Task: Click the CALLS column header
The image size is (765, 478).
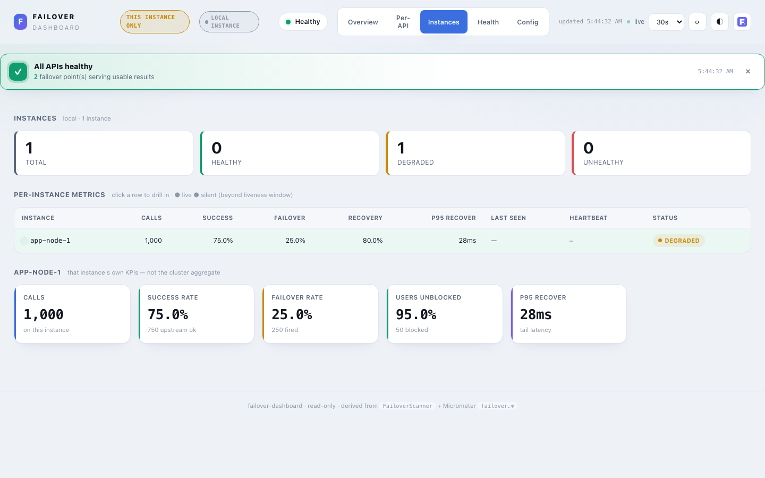Action: tap(151, 218)
